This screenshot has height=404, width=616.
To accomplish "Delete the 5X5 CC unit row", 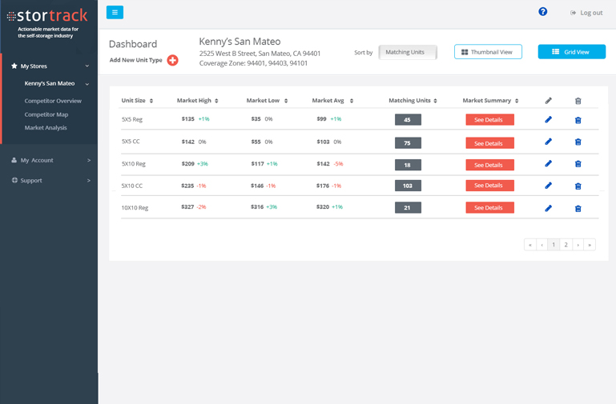I will tap(578, 142).
